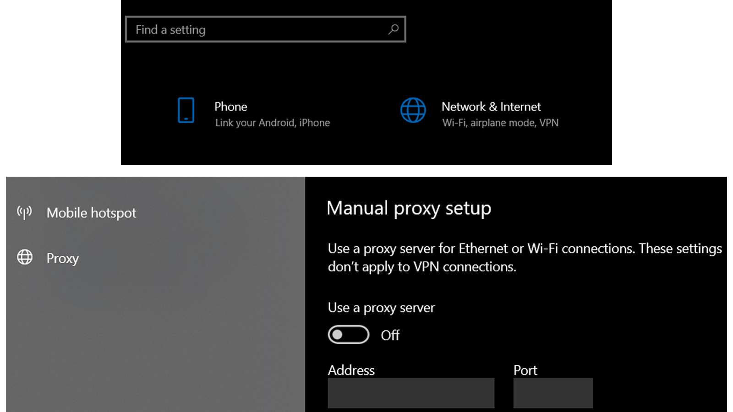Click the Manual proxy setup heading
This screenshot has width=733, height=412.
point(409,208)
